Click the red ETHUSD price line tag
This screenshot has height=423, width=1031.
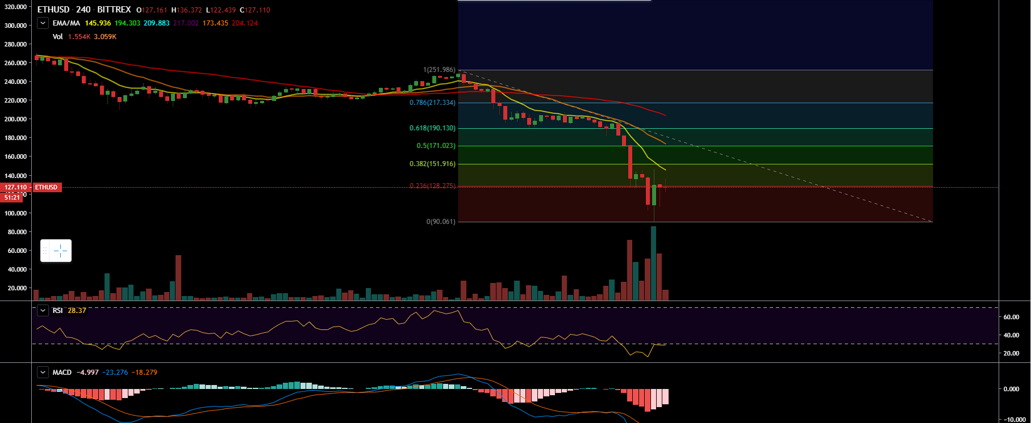pos(47,187)
